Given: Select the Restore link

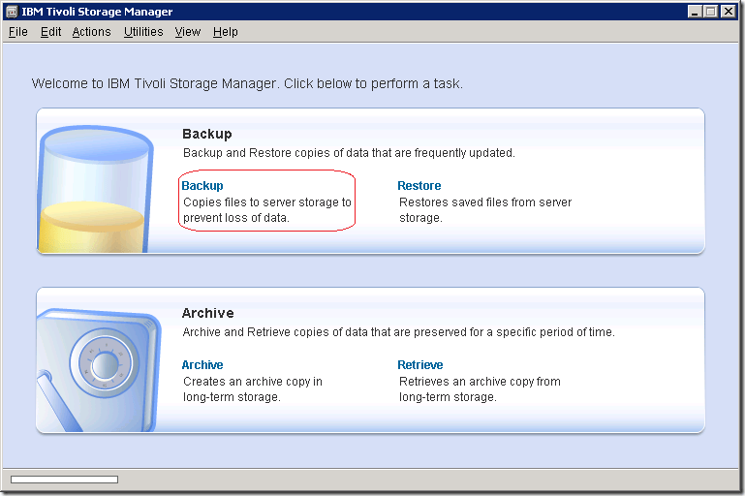Looking at the screenshot, I should [419, 186].
